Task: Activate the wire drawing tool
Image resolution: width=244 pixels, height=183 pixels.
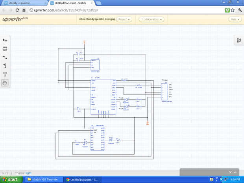Action: click(x=5, y=57)
